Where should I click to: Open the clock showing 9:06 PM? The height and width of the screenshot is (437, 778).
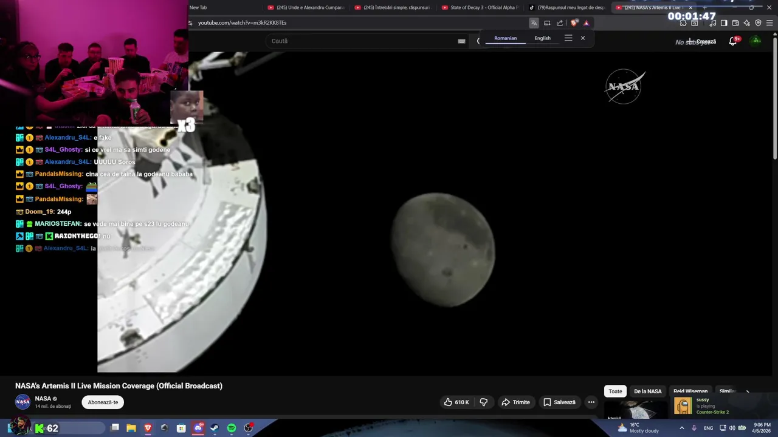[x=762, y=428]
